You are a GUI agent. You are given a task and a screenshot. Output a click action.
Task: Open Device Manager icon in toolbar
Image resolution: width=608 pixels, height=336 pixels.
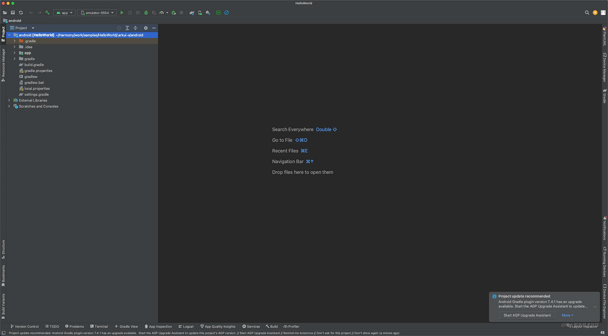[200, 13]
